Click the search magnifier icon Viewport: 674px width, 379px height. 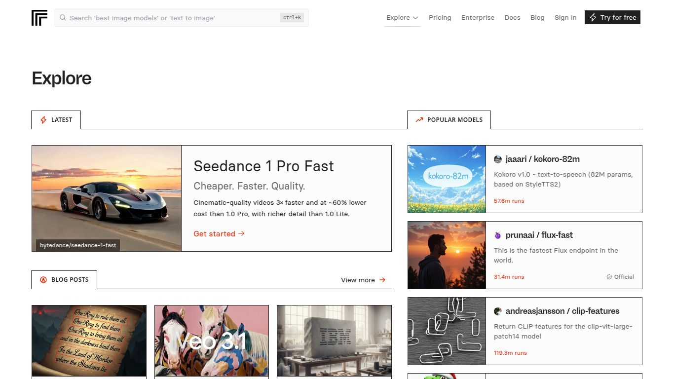coord(63,18)
